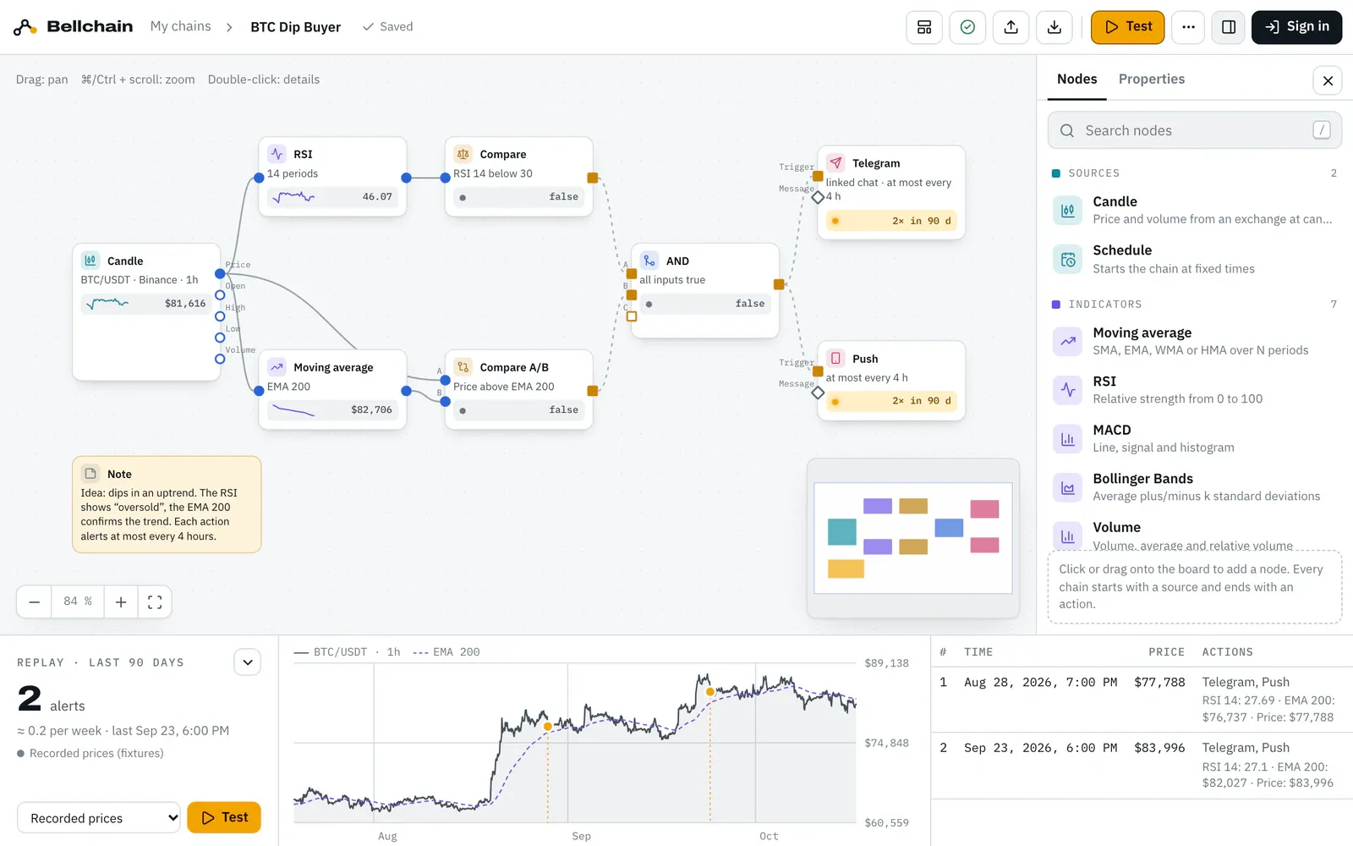Image resolution: width=1353 pixels, height=846 pixels.
Task: Open the more options ellipsis menu
Action: click(x=1188, y=27)
